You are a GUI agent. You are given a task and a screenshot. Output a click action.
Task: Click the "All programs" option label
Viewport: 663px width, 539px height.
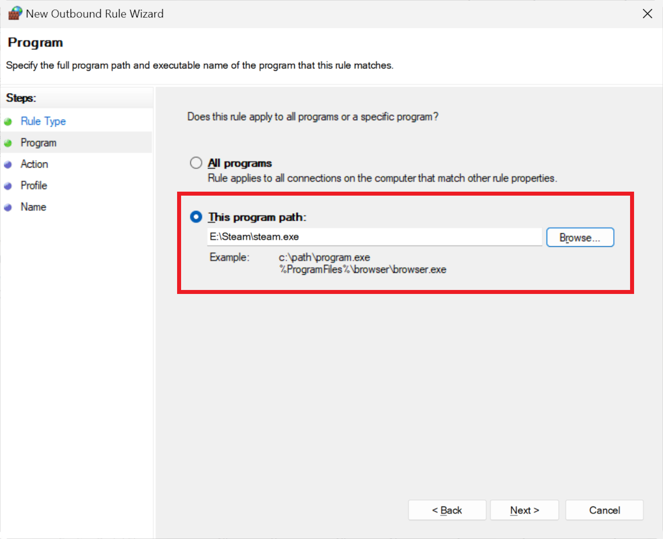240,163
